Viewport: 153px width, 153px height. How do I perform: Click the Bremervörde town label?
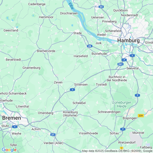(x=46, y=51)
